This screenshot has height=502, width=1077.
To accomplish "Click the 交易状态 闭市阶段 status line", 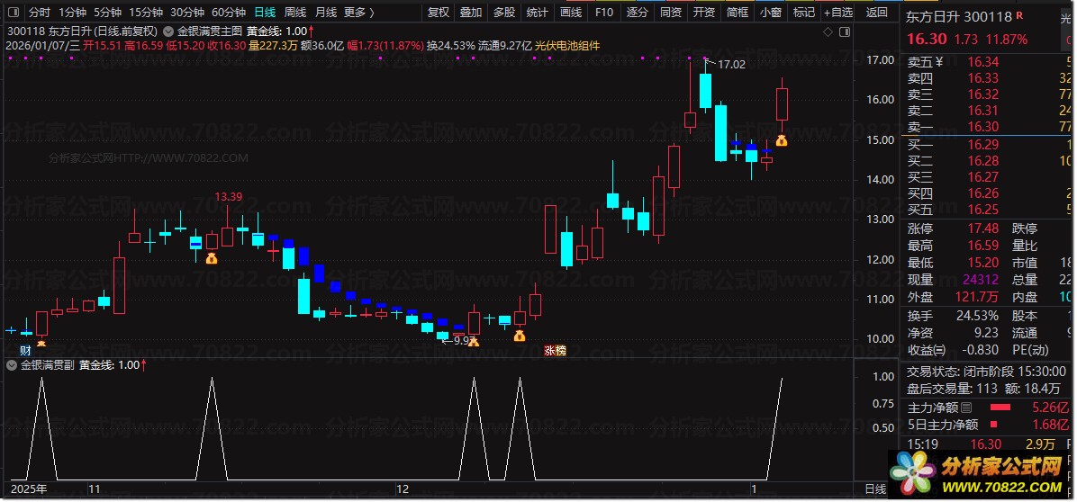I will click(x=986, y=371).
